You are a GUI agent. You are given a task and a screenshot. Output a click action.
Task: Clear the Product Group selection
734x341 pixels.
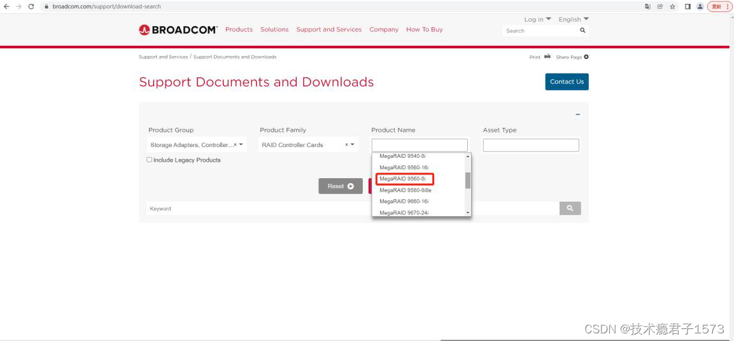[x=235, y=145]
